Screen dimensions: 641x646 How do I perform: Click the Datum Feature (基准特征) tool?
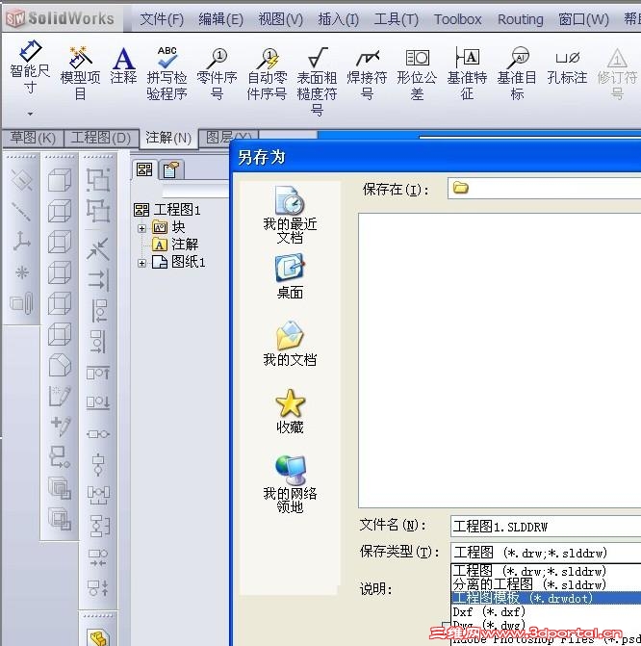click(x=467, y=73)
